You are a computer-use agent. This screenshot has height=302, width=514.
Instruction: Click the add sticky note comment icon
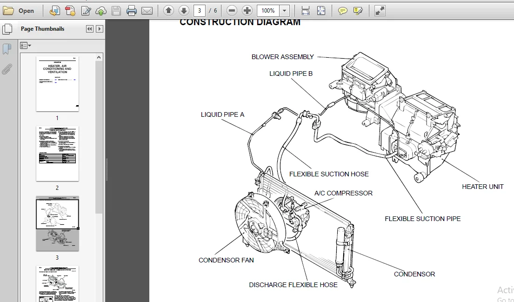pyautogui.click(x=342, y=11)
